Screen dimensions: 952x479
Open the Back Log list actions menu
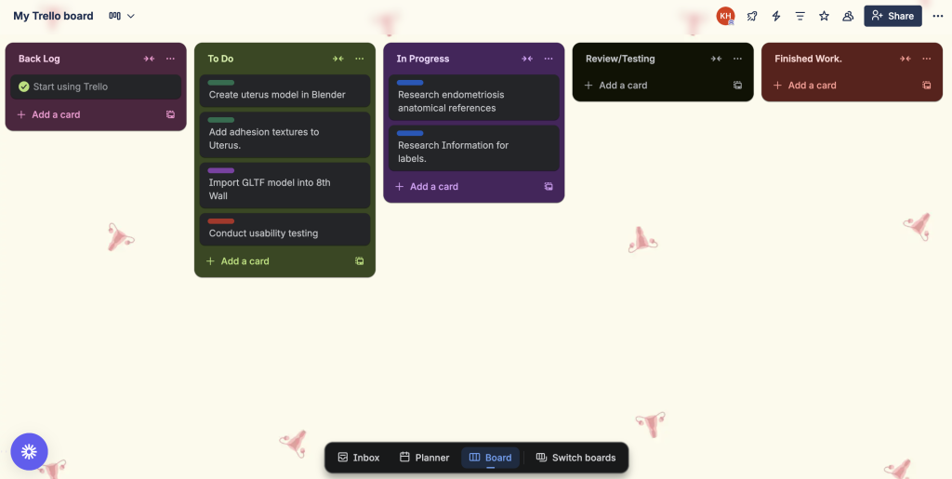(x=170, y=59)
